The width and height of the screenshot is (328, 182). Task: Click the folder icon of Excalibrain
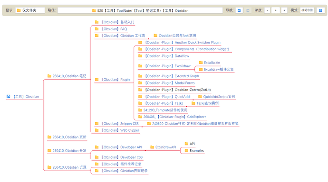(x=201, y=63)
